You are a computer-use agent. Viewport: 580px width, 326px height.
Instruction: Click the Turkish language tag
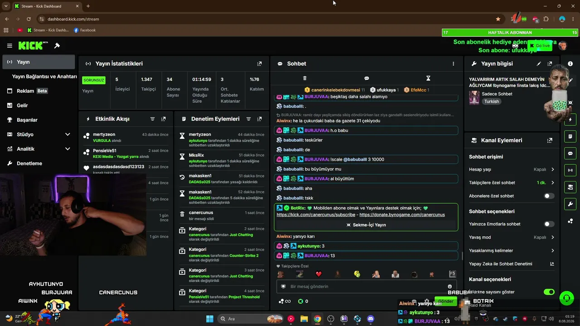[492, 101]
